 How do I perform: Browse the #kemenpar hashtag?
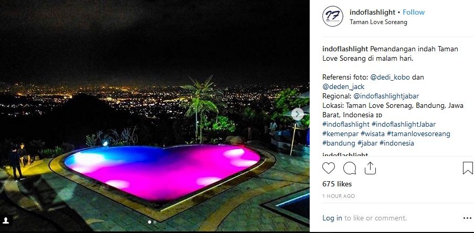click(x=340, y=134)
